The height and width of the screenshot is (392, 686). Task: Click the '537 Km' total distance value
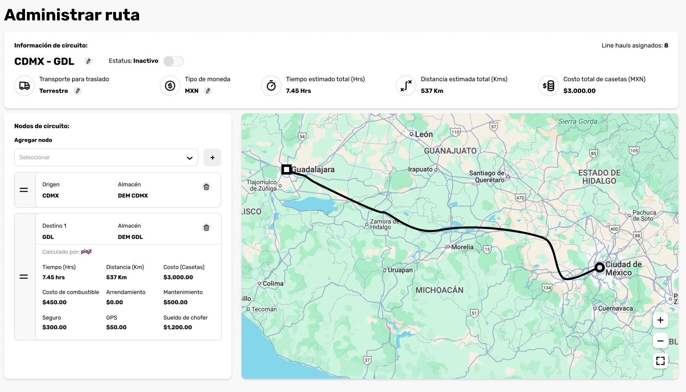tap(432, 91)
